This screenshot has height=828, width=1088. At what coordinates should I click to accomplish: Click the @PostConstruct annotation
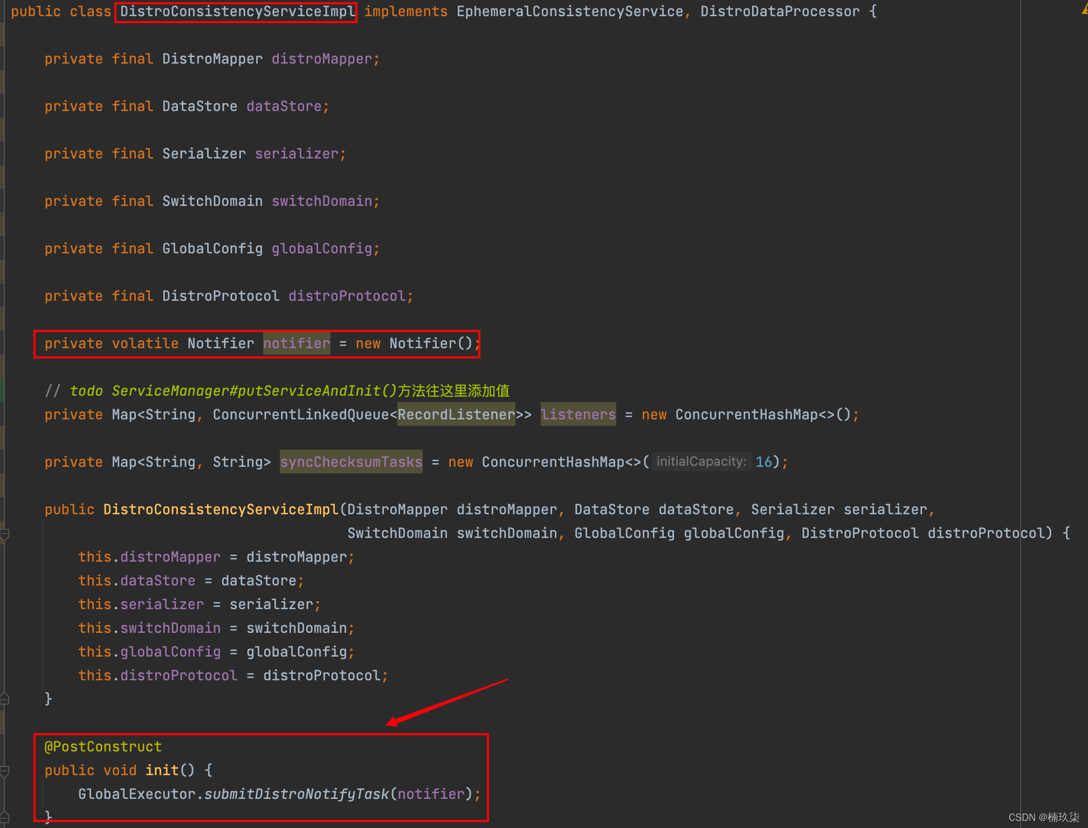click(x=103, y=747)
